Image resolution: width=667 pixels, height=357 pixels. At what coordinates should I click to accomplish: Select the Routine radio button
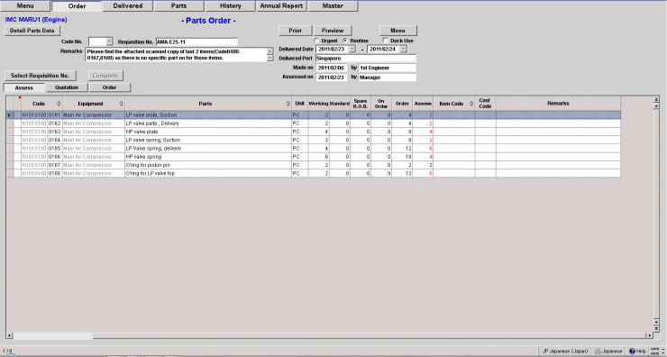[x=345, y=41]
